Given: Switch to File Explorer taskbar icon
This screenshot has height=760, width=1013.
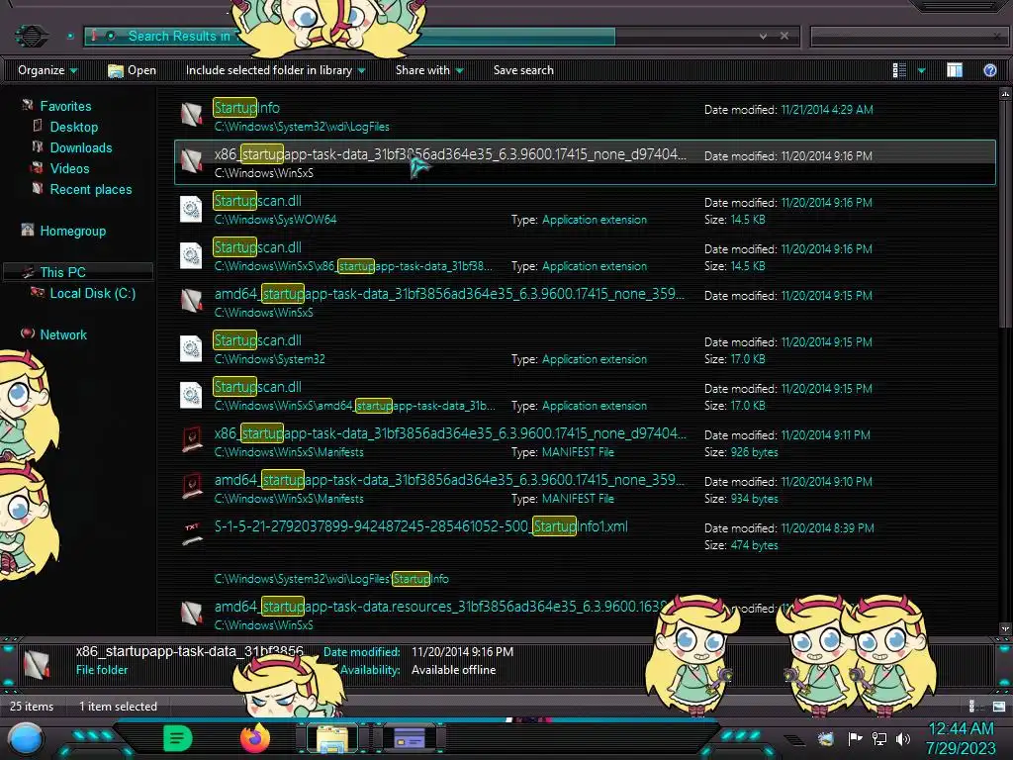Looking at the screenshot, I should [x=332, y=738].
